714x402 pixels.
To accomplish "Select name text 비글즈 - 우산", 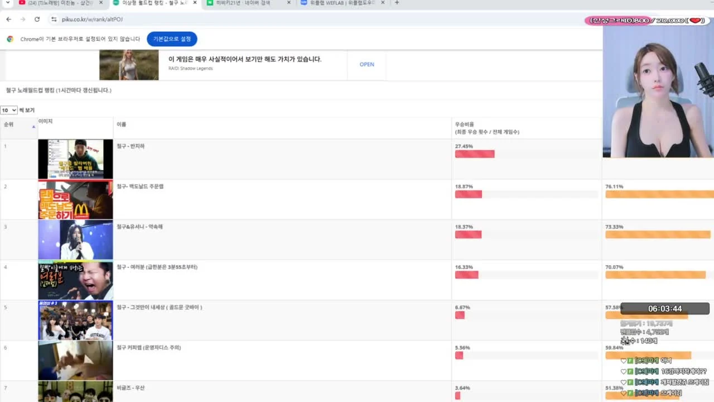I will click(x=131, y=387).
